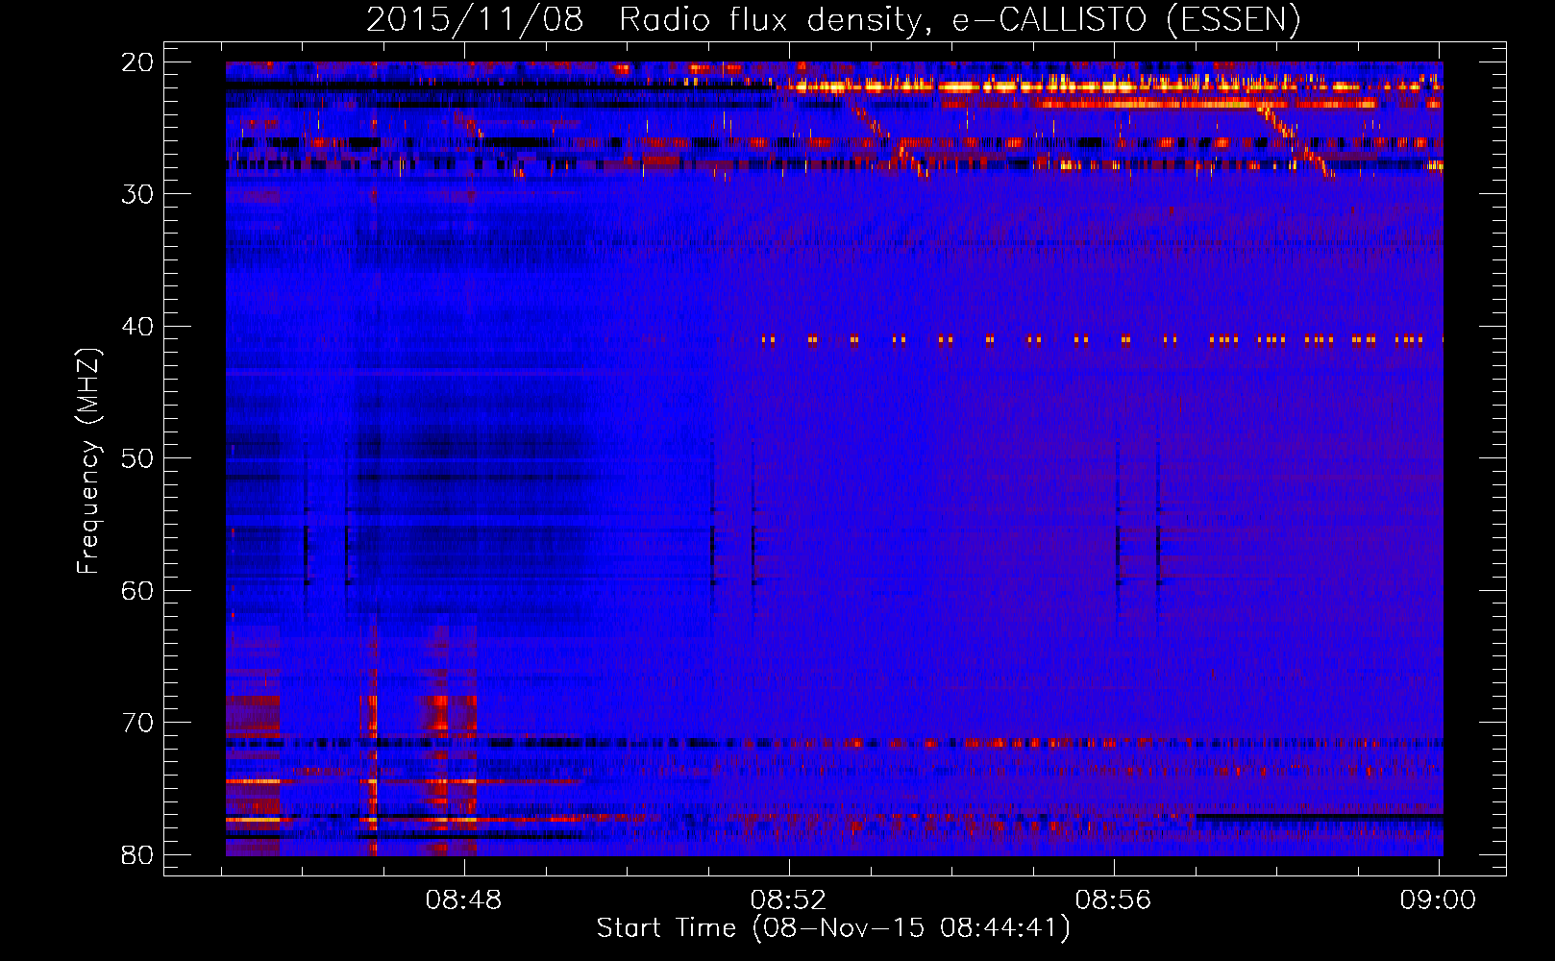Click the time tick label "08:48"

click(464, 900)
